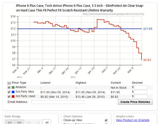
Task: Select the 3m date range tab
Action: click(19, 122)
